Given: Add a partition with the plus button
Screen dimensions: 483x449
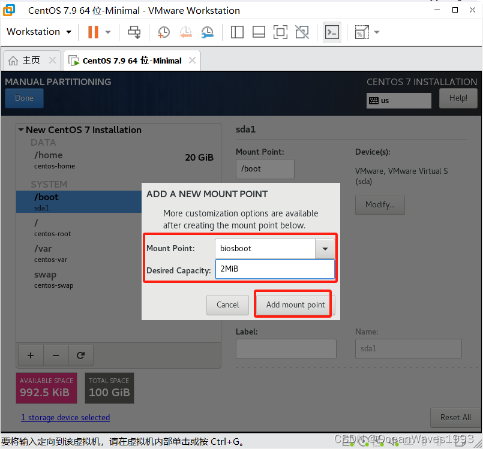Looking at the screenshot, I should pos(31,355).
